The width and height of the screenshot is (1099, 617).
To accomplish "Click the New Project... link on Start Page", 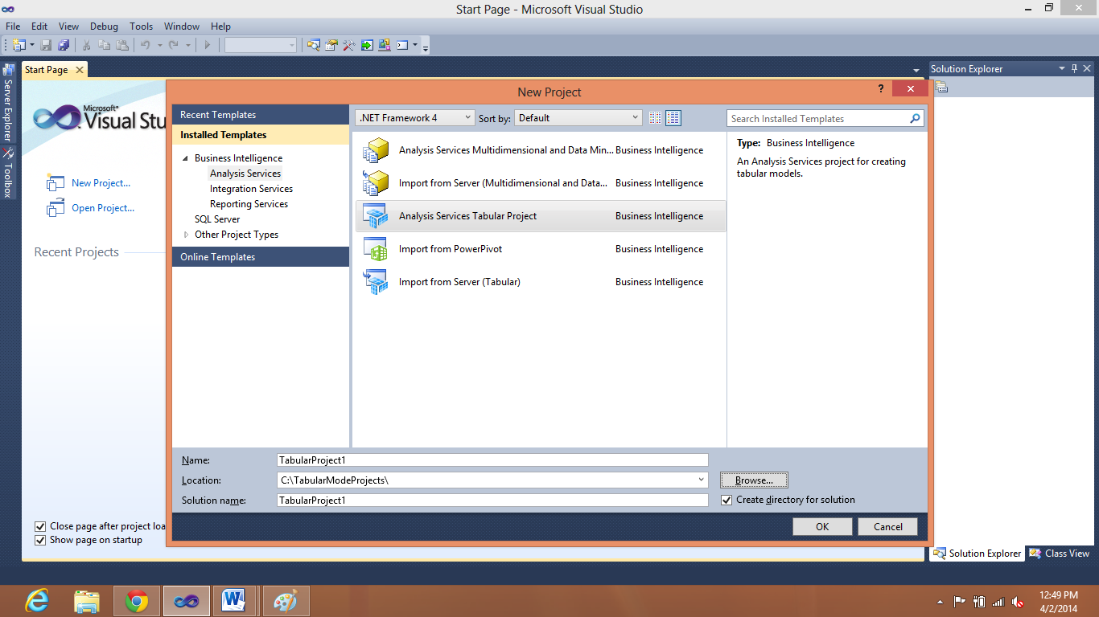I will tap(101, 183).
